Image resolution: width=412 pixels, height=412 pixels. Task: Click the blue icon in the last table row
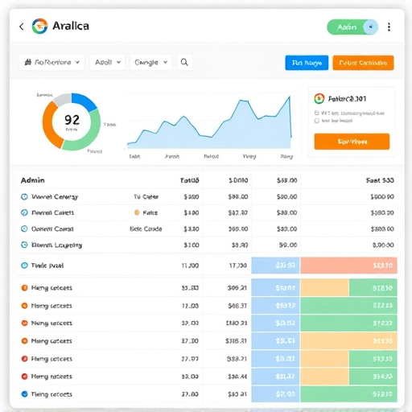(x=24, y=394)
